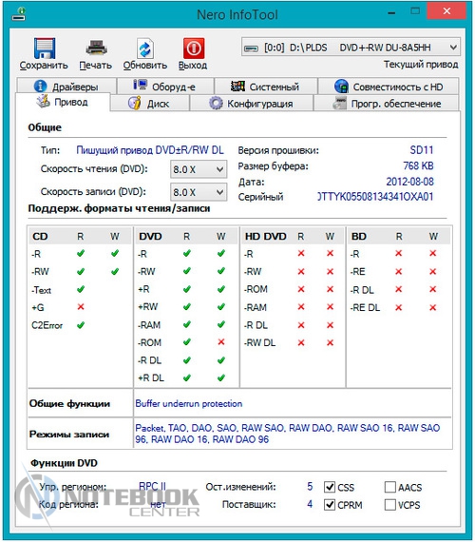The height and width of the screenshot is (542, 475).
Task: Open the current drive selection dropdown
Action: (351, 47)
